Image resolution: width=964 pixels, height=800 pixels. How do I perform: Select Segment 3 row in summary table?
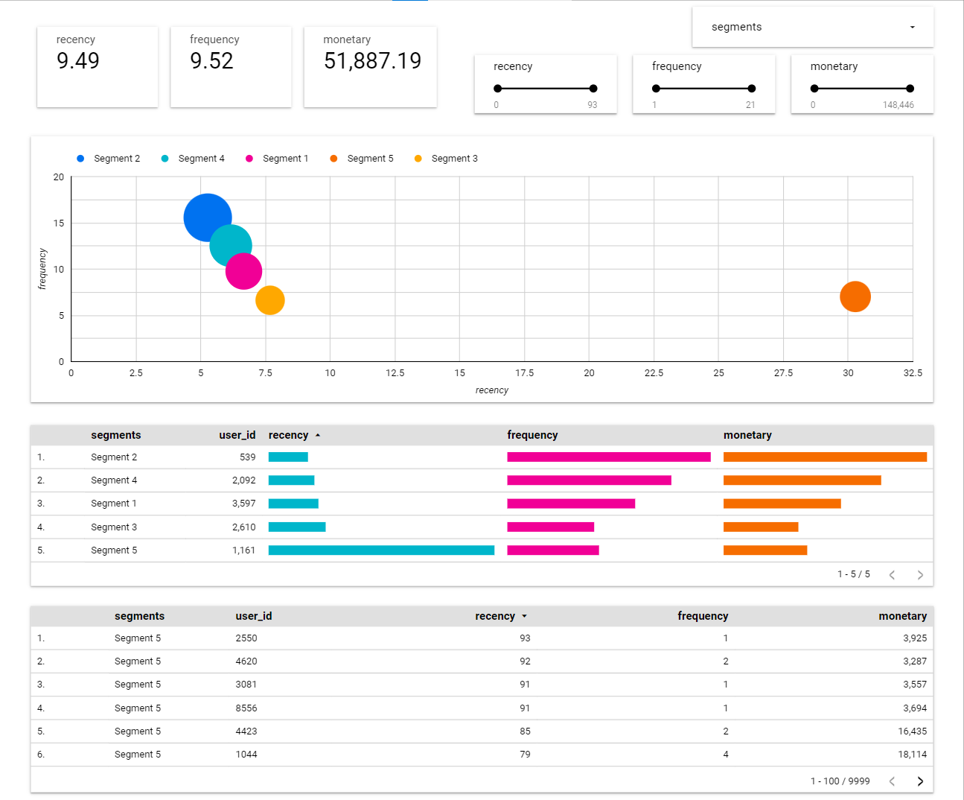(482, 527)
